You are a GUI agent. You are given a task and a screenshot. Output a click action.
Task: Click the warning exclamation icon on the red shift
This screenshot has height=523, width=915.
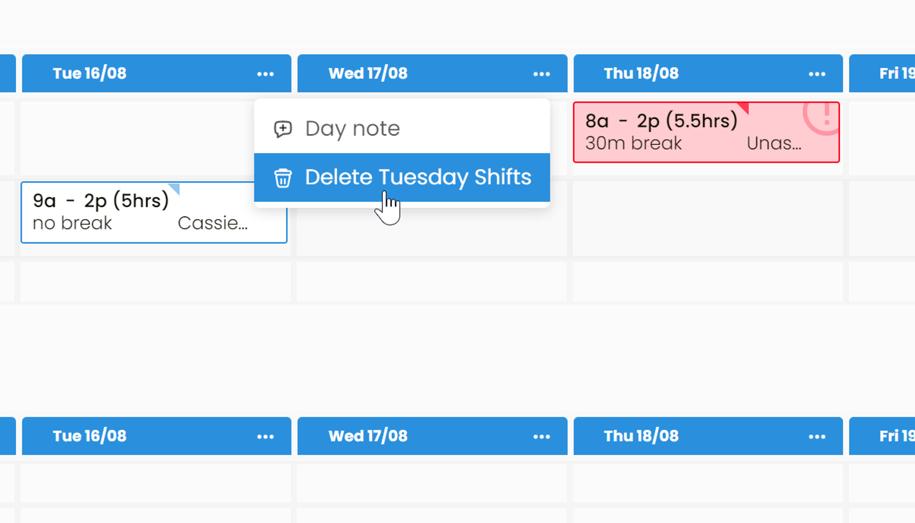tap(825, 116)
